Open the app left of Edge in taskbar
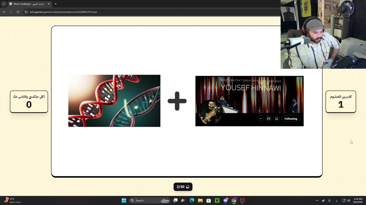Screen dimensions: 366x205 [x=183, y=200]
